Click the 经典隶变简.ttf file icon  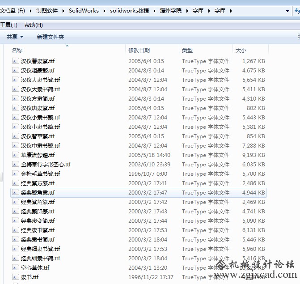(16, 220)
